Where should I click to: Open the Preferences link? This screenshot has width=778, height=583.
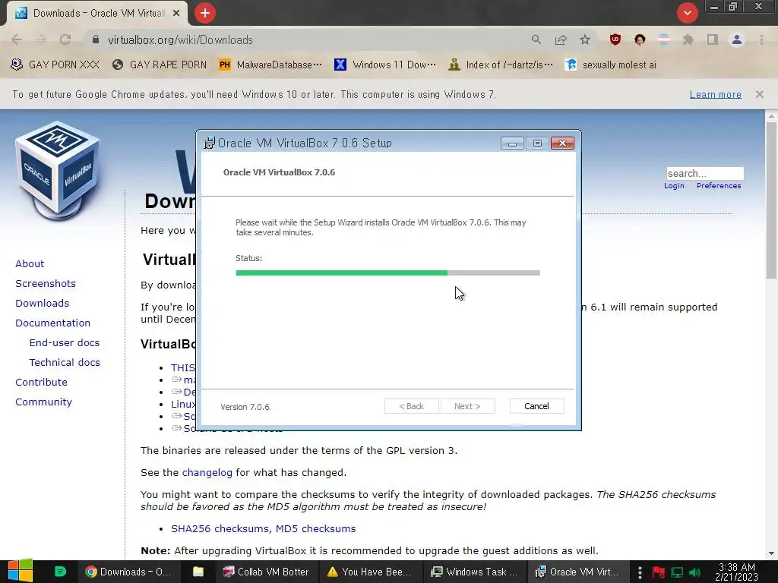click(719, 185)
